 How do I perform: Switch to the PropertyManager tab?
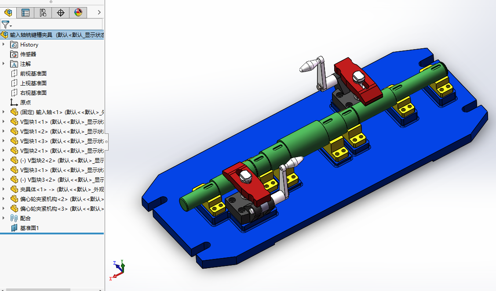click(26, 12)
